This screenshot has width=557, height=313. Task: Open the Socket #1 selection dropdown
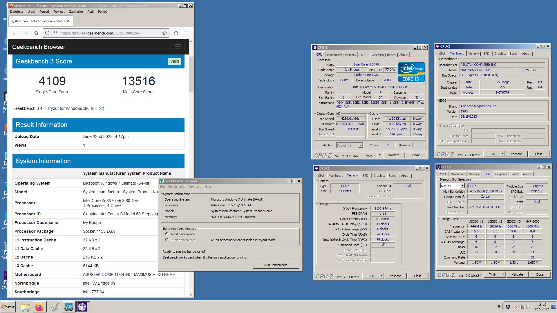pyautogui.click(x=360, y=145)
